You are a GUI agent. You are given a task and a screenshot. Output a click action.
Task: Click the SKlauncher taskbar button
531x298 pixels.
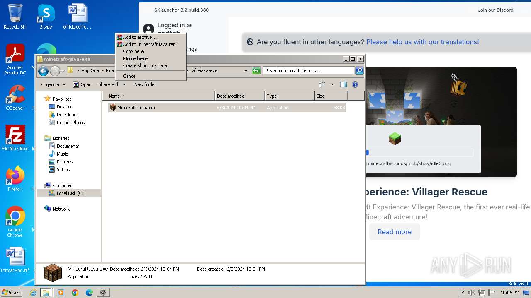click(103, 293)
